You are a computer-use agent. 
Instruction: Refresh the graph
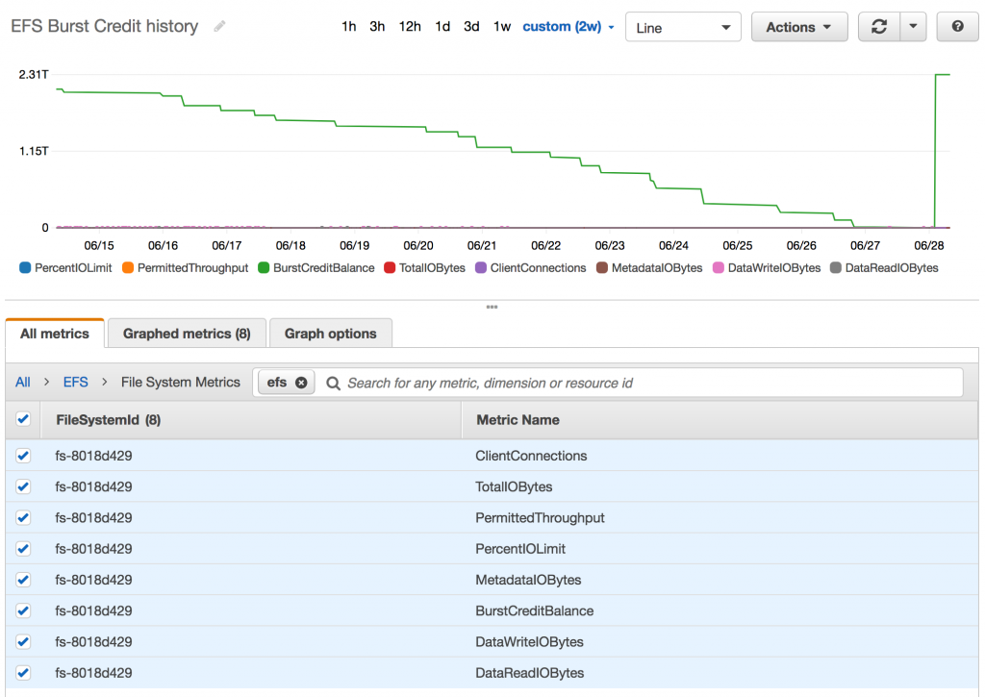pyautogui.click(x=879, y=27)
